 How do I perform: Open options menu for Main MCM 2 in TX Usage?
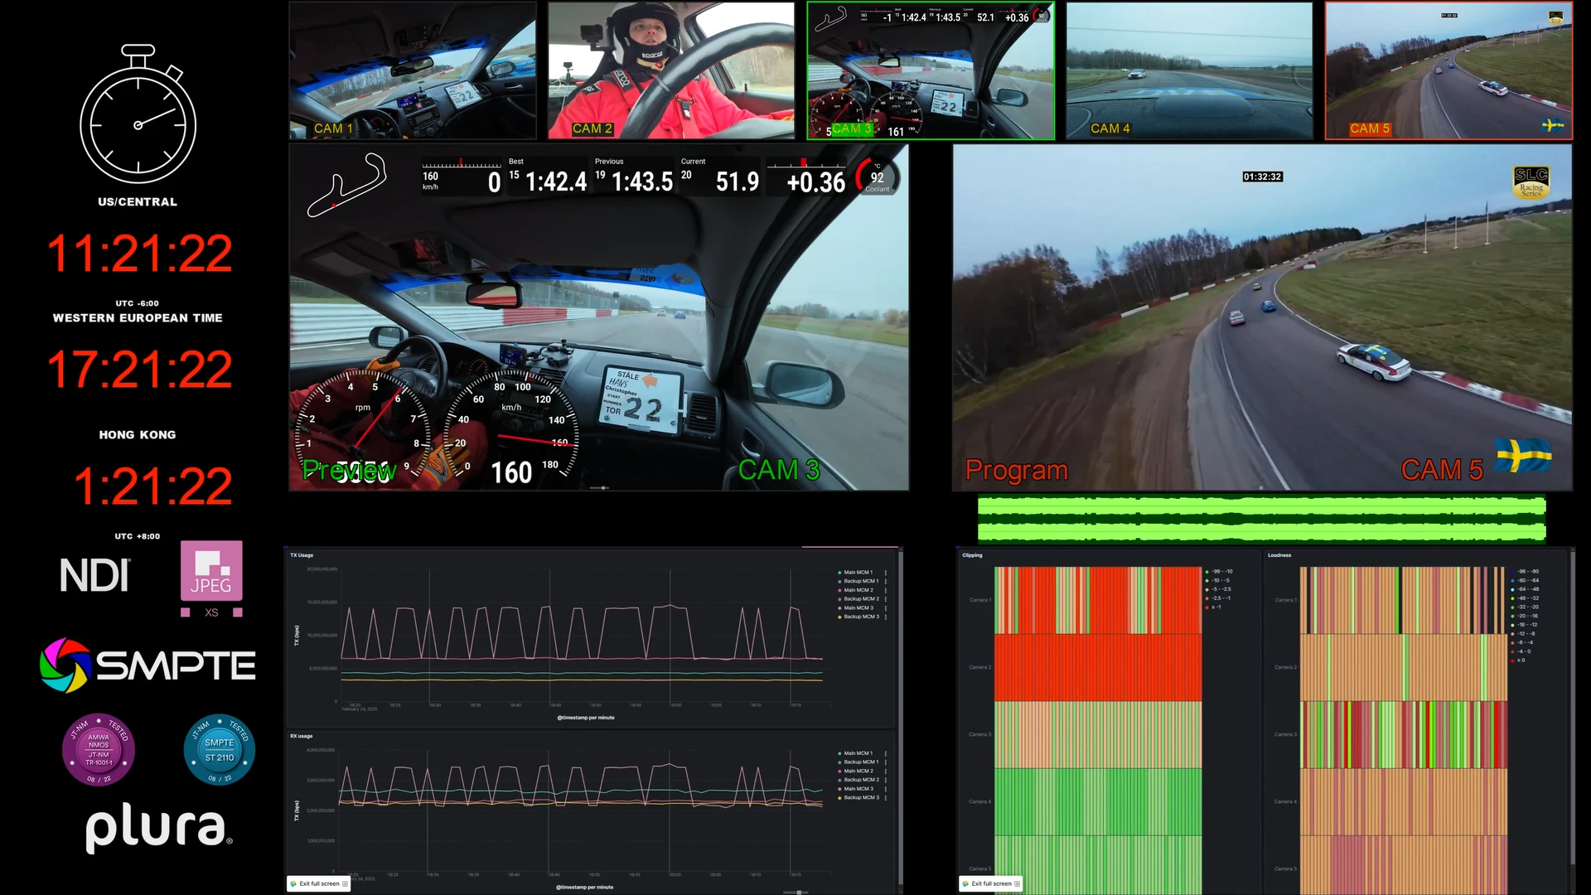tap(886, 590)
